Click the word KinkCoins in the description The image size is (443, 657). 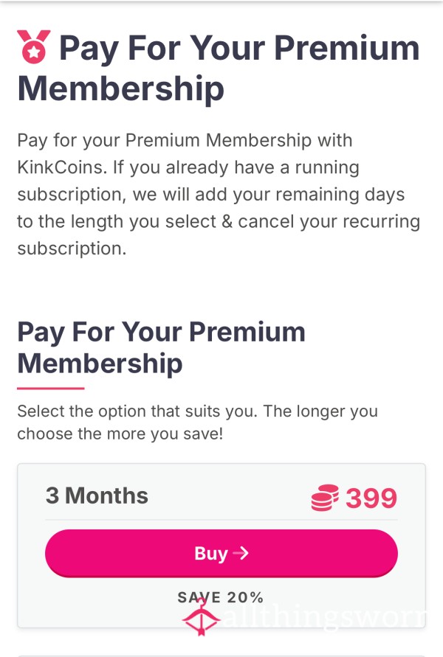coord(60,167)
